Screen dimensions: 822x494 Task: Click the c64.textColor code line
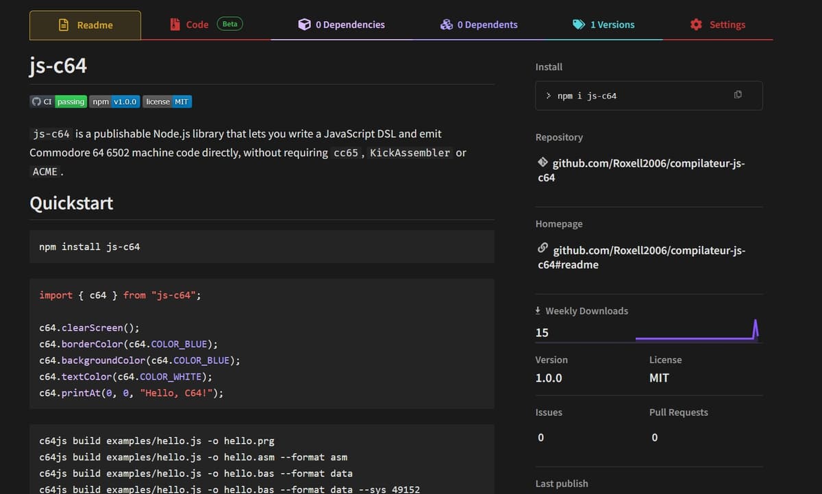tap(125, 377)
